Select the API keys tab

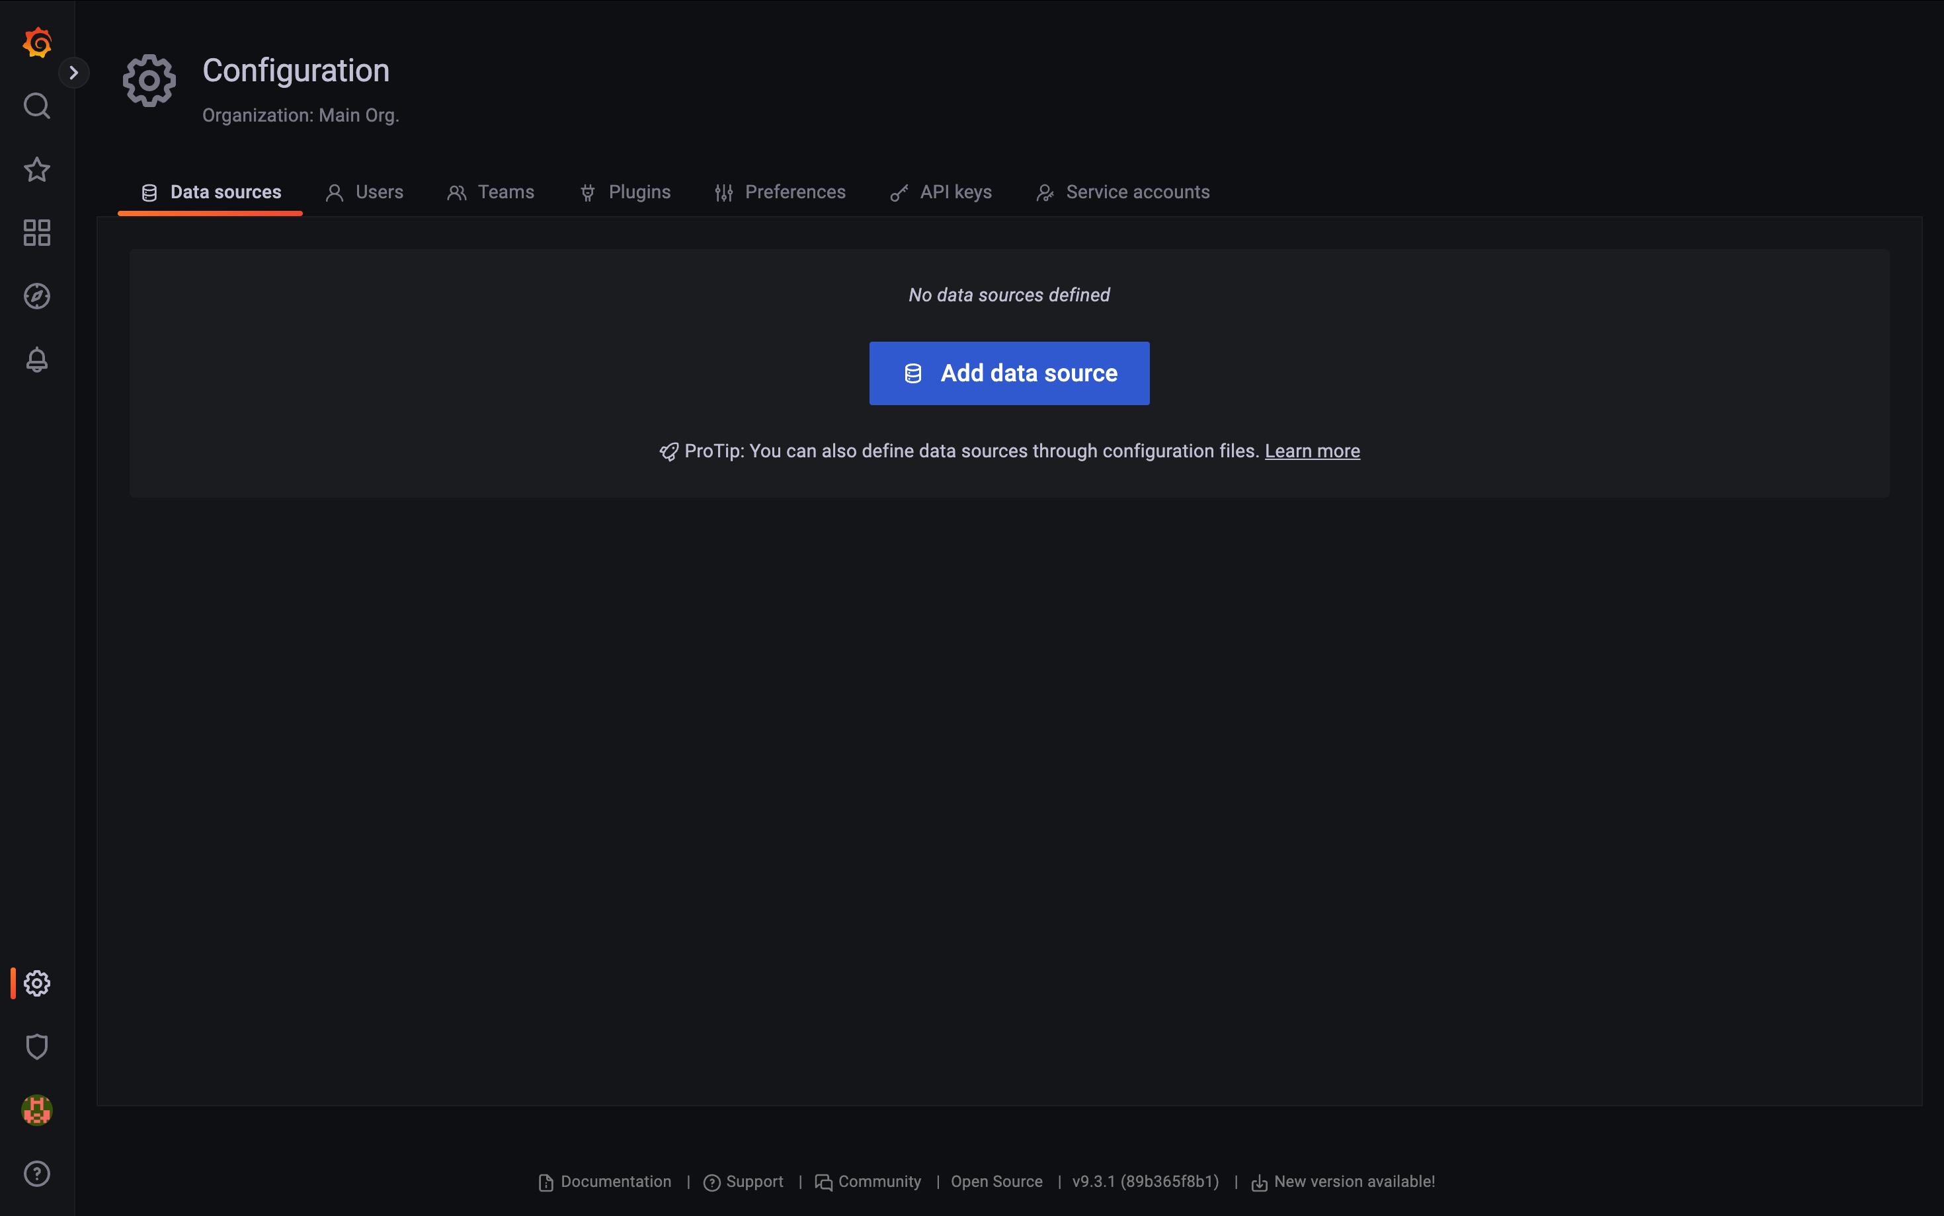[941, 192]
